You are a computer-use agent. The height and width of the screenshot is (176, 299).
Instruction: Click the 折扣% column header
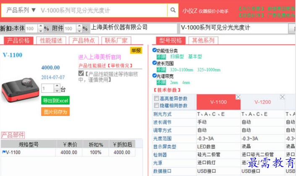[x=96, y=144]
